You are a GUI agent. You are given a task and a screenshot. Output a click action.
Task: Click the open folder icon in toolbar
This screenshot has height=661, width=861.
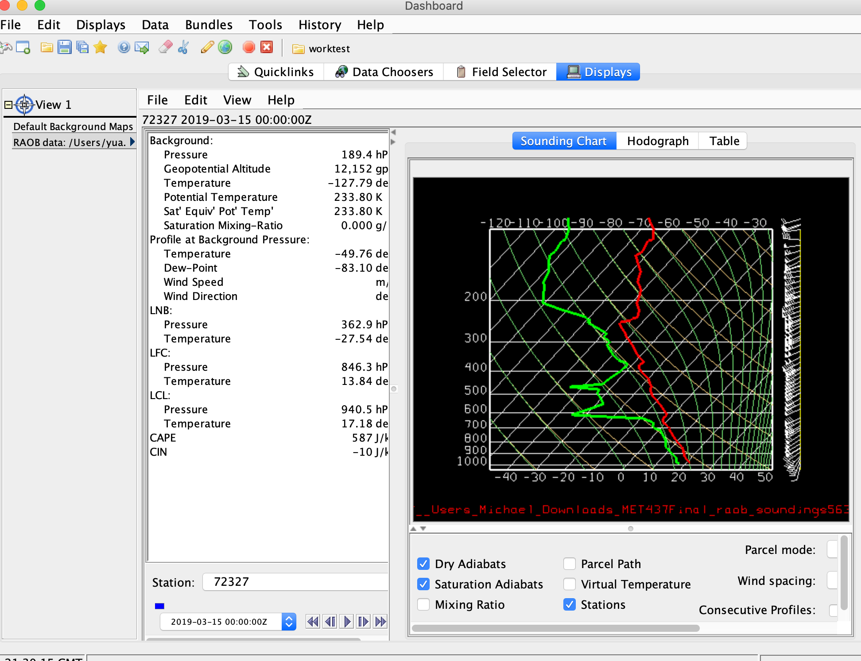pyautogui.click(x=47, y=47)
